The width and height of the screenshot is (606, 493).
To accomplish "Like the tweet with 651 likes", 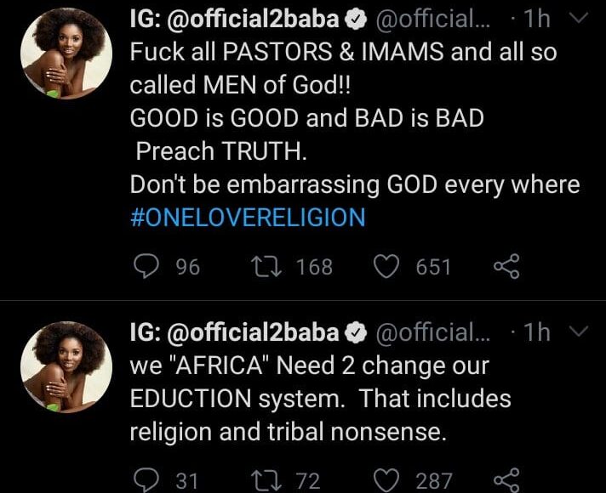I will 387,267.
